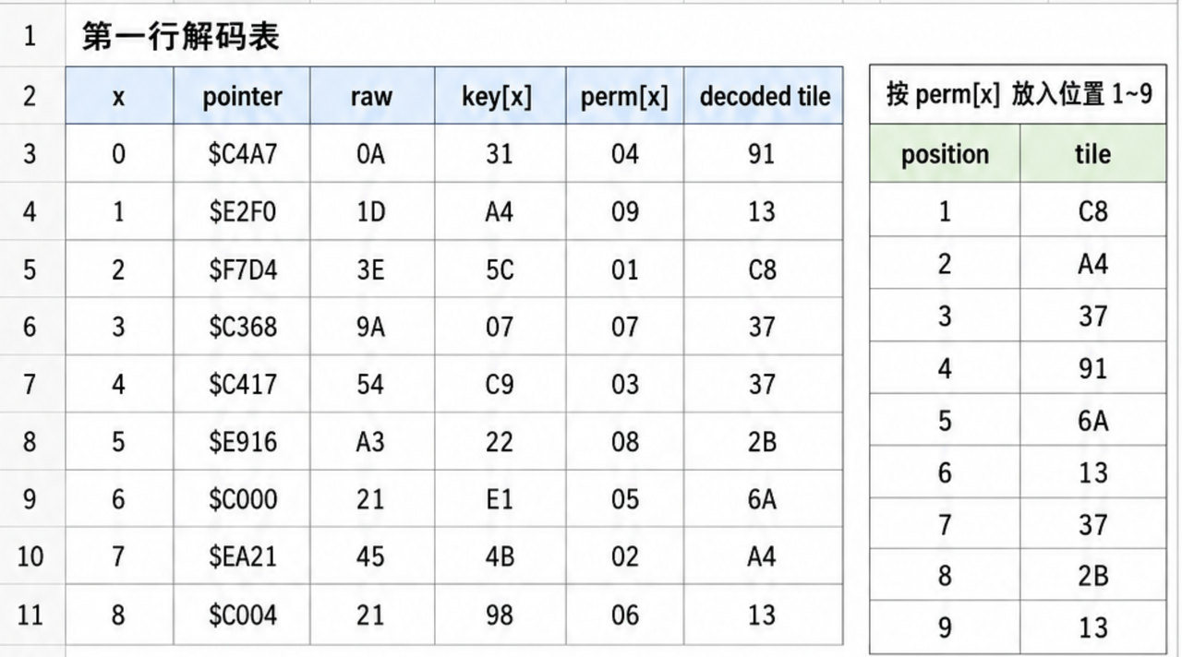Screen dimensions: 1182x657
Task: Select pointer cell $EA21
Action: [x=242, y=556]
